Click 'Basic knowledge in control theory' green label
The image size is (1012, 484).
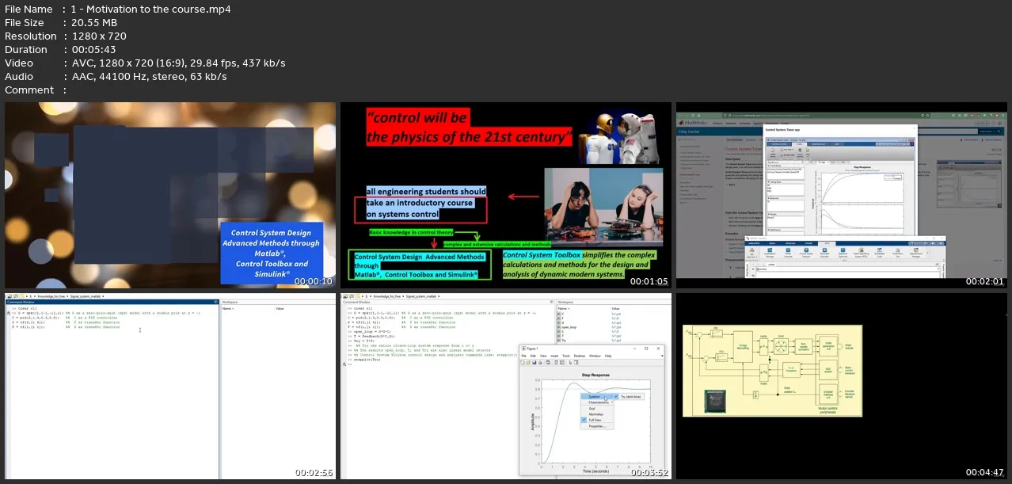pyautogui.click(x=411, y=233)
